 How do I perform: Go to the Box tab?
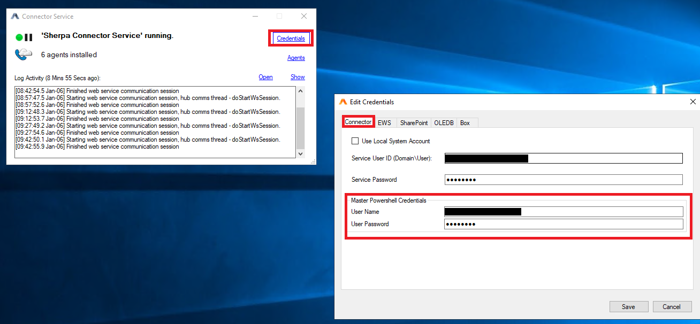(465, 123)
